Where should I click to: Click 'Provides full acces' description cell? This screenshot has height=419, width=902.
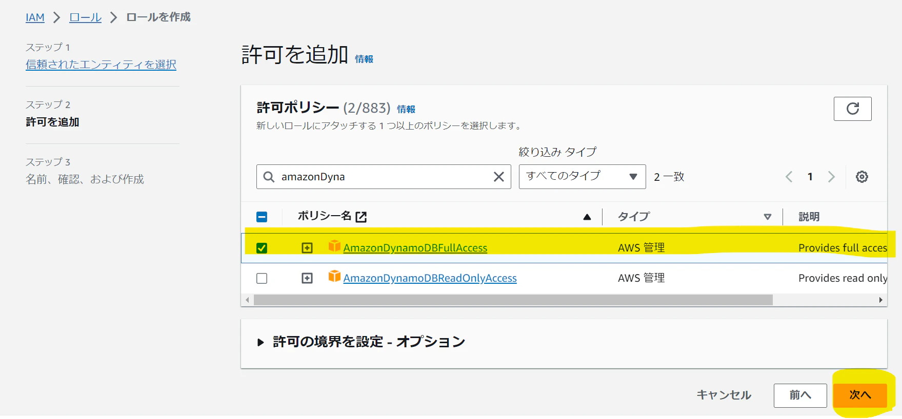843,248
